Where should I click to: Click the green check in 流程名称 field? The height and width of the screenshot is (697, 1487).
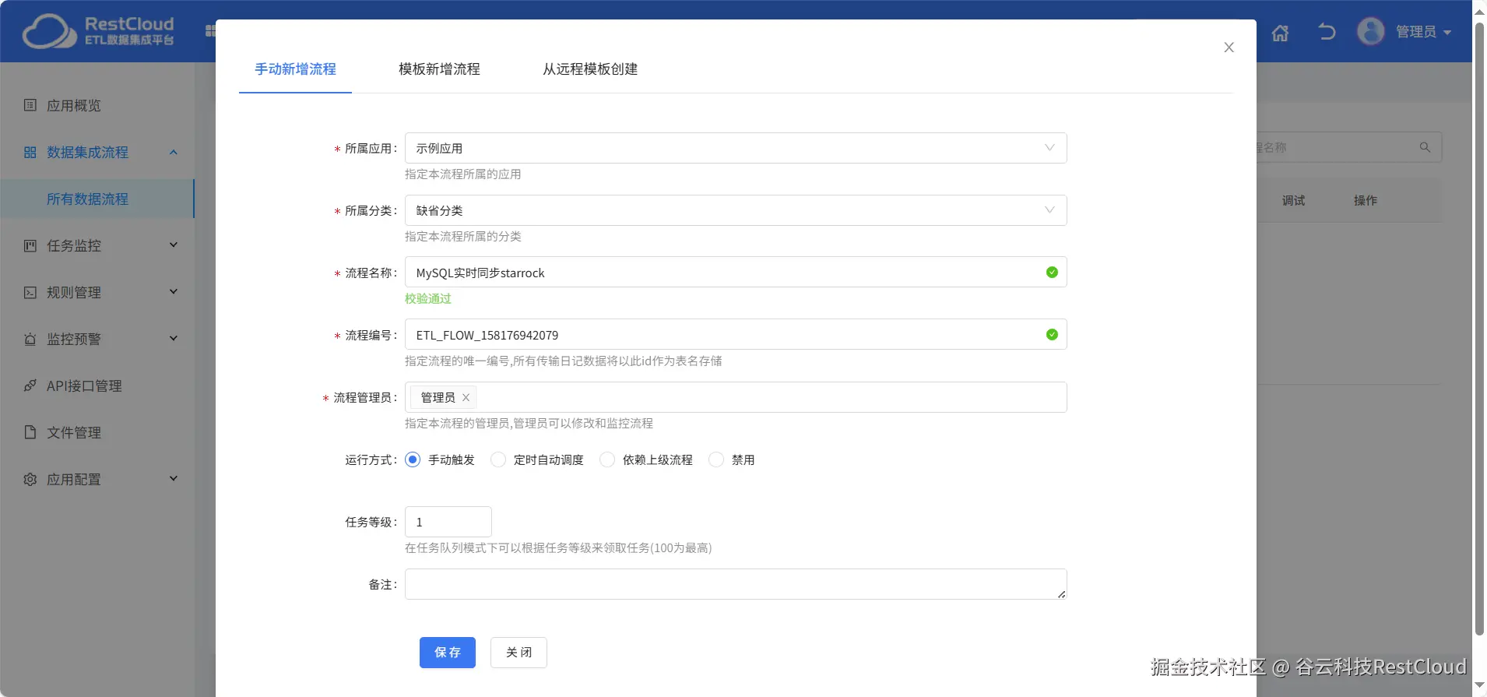coord(1052,272)
